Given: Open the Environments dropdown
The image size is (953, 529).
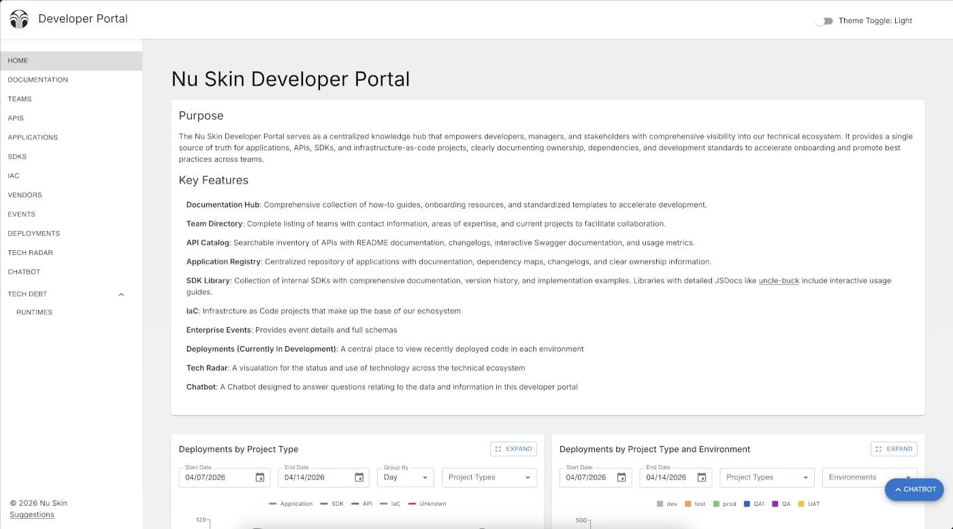Looking at the screenshot, I should 870,477.
